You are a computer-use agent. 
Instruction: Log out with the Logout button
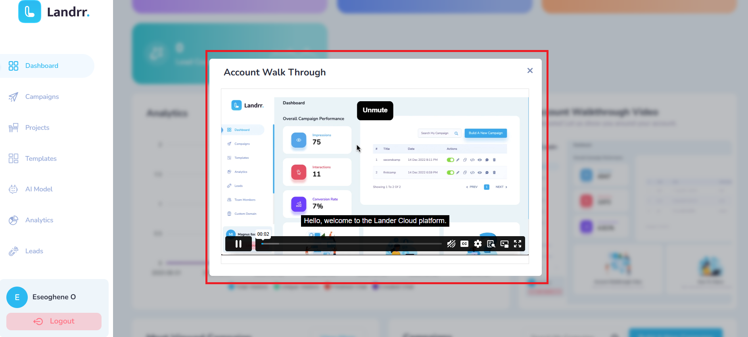pyautogui.click(x=54, y=321)
